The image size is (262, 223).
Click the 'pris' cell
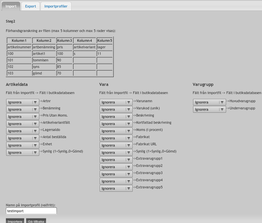(x=64, y=47)
